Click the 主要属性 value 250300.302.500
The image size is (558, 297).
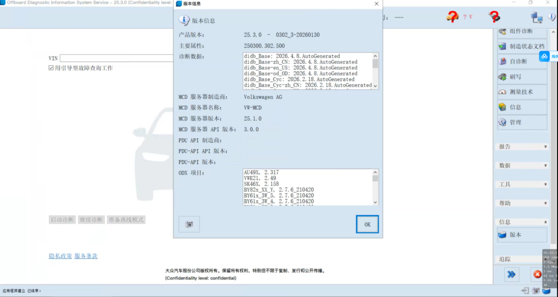pyautogui.click(x=264, y=46)
